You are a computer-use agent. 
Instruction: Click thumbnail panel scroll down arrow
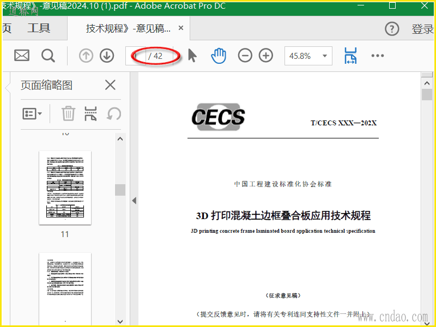point(120,322)
